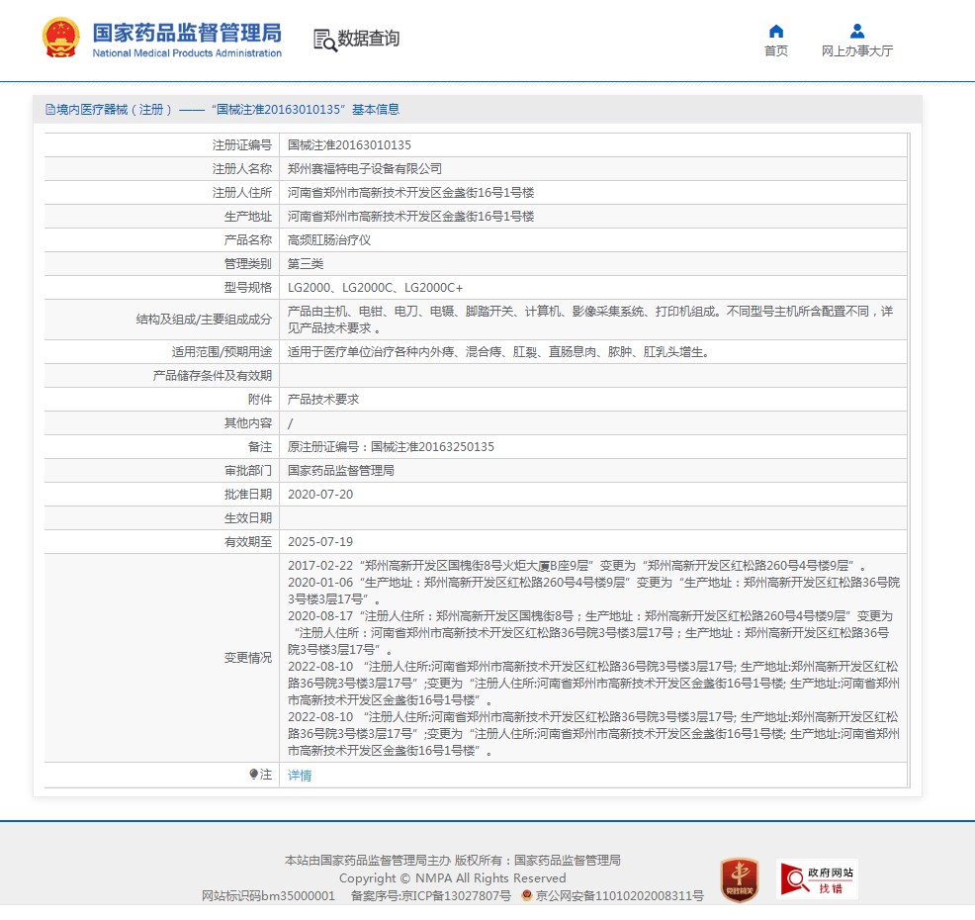Select the 结构及组成/主要组成成分 label

(x=204, y=320)
